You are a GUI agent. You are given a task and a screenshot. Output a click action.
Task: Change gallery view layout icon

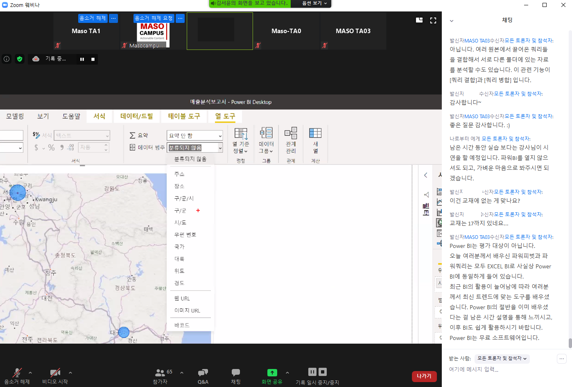[419, 20]
